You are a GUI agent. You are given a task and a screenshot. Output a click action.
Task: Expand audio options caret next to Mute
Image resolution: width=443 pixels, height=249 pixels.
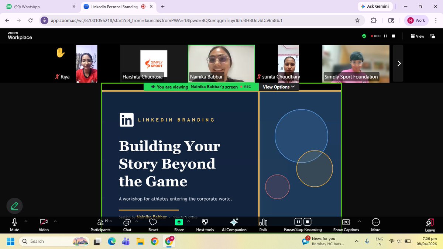tap(26, 221)
